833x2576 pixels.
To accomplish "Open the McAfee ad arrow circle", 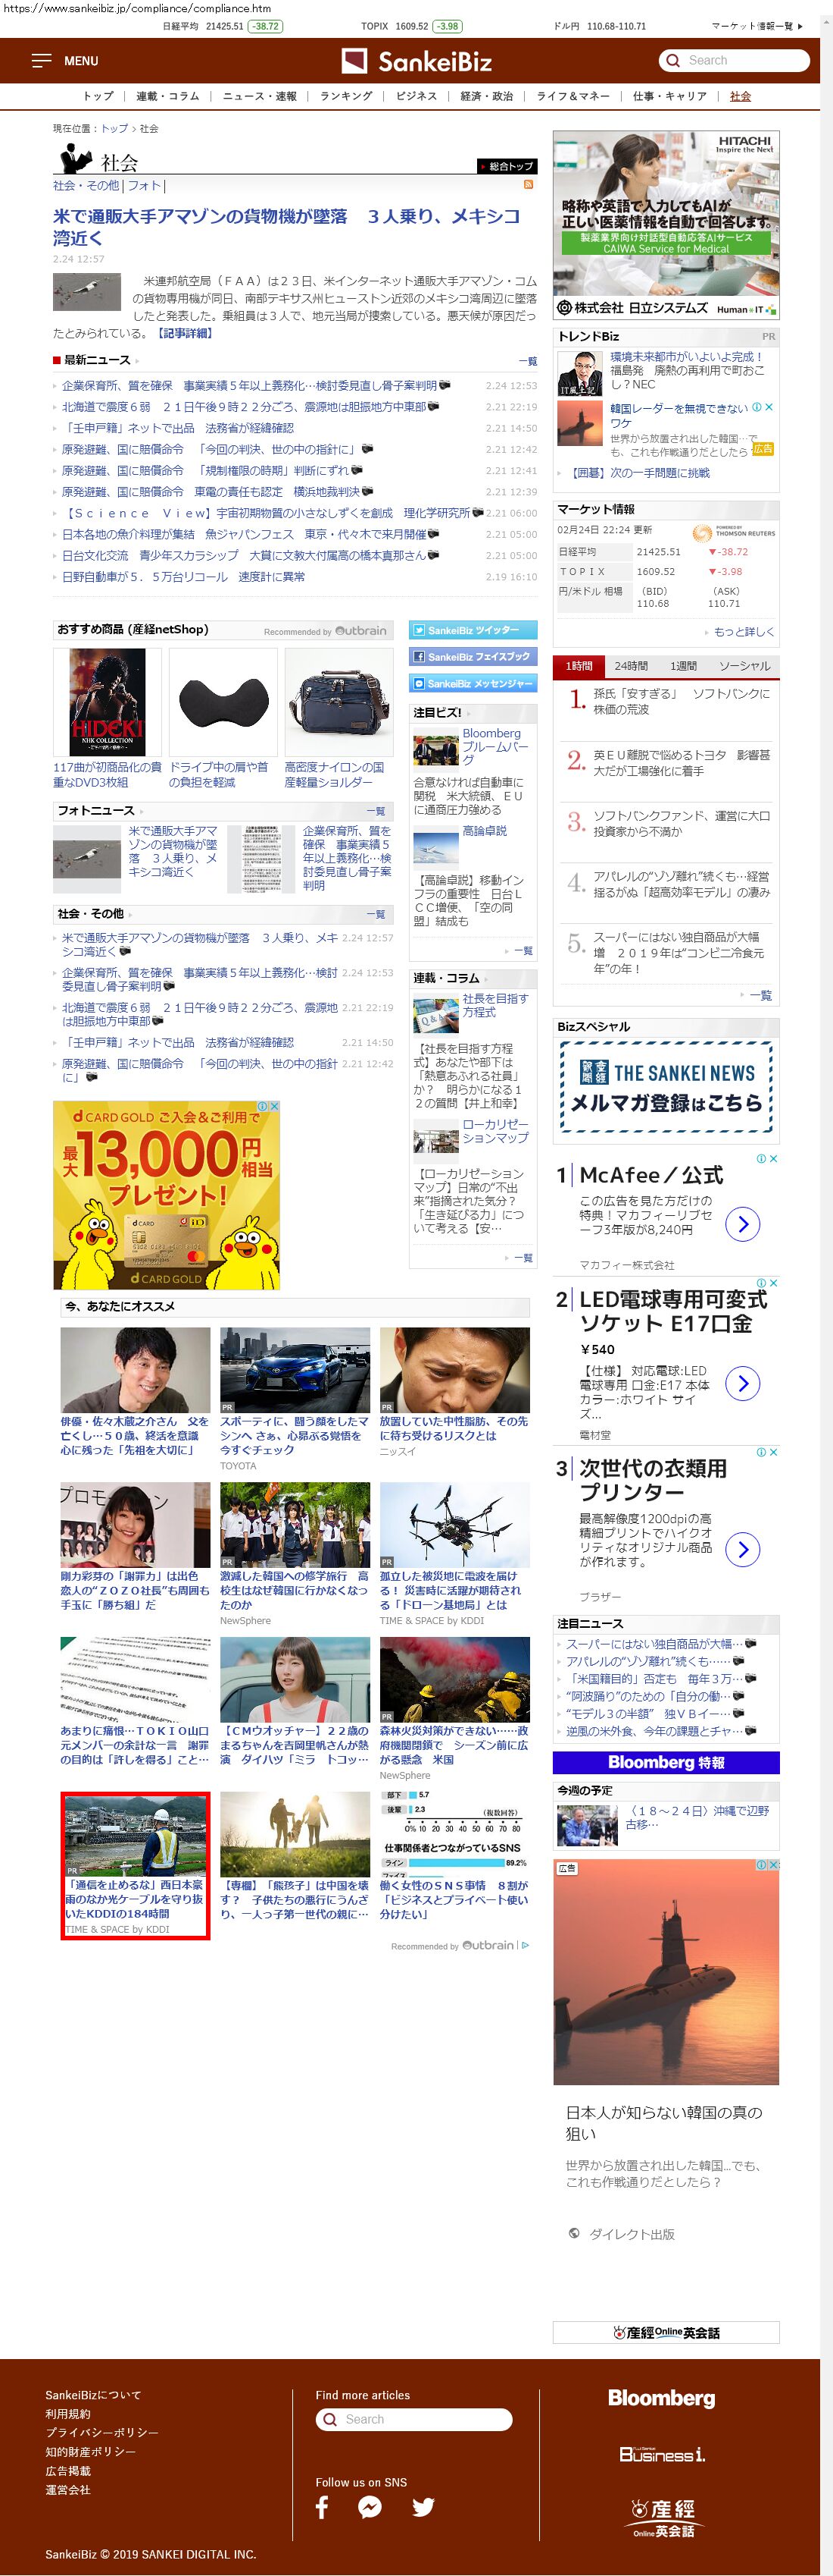I will 742,1223.
